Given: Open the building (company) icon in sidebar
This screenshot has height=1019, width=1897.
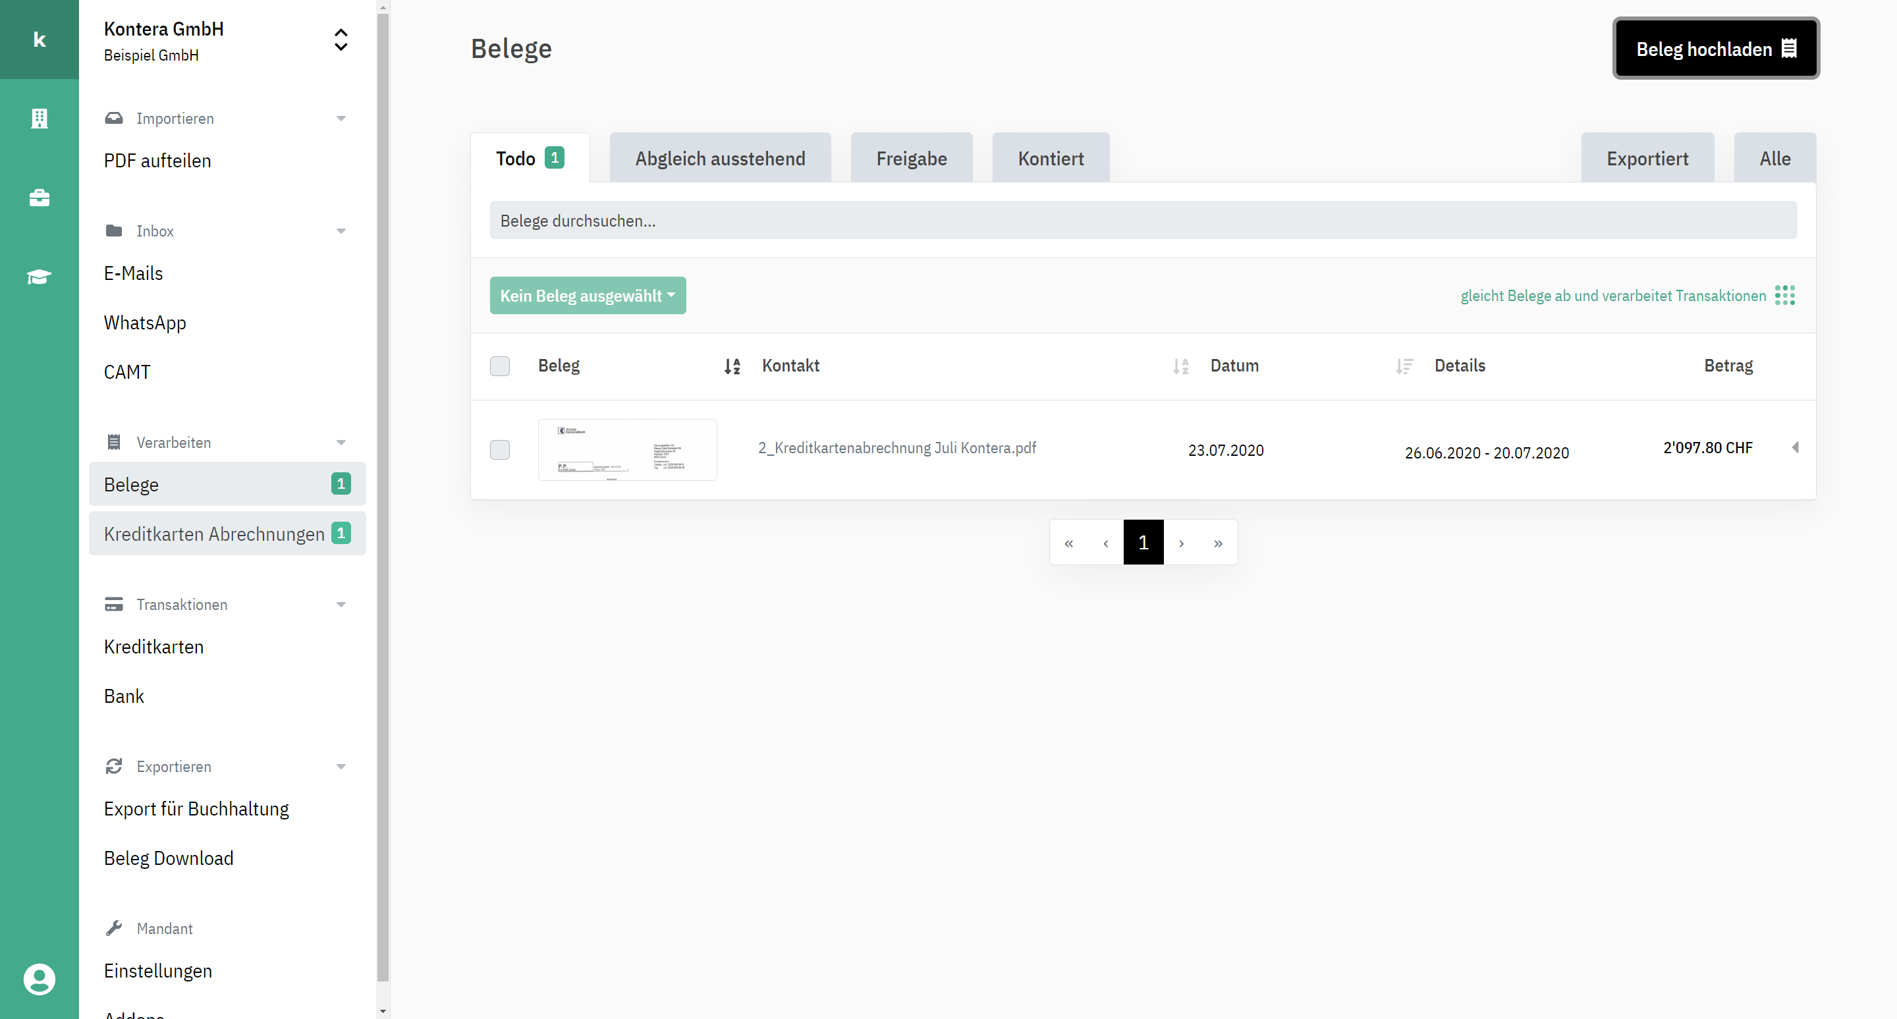Looking at the screenshot, I should 39,119.
